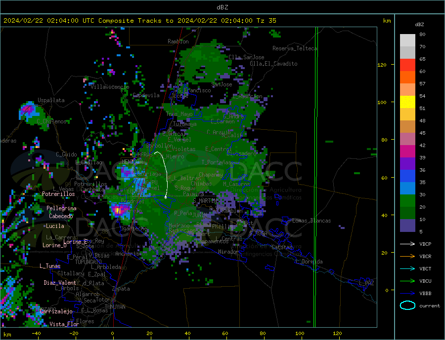445x340 pixels.
Task: Click the 120 km tick on the right axis
Action: (x=382, y=65)
